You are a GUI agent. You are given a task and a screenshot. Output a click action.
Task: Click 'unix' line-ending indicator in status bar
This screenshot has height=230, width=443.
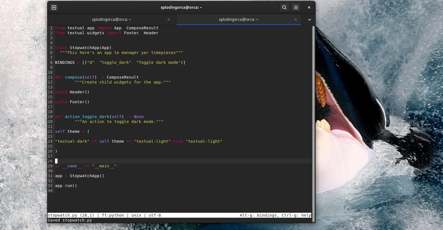[136, 215]
